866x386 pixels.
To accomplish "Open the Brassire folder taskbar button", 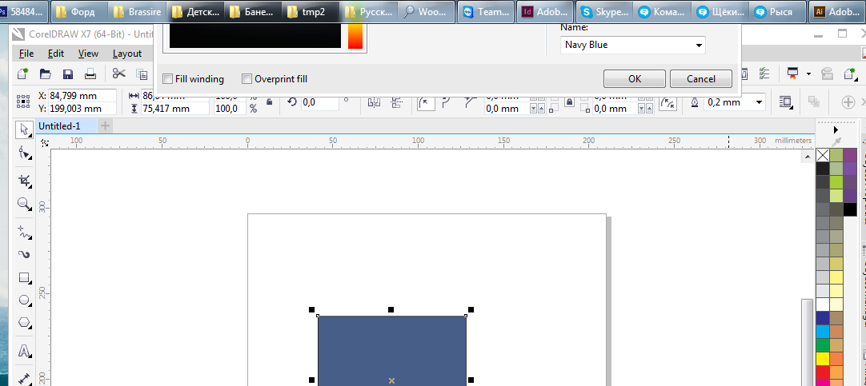I will 137,11.
